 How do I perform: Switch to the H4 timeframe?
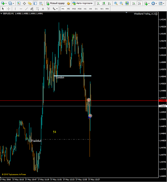coord(91,9)
